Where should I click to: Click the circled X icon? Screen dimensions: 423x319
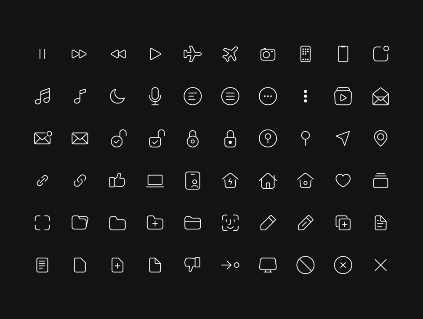343,265
